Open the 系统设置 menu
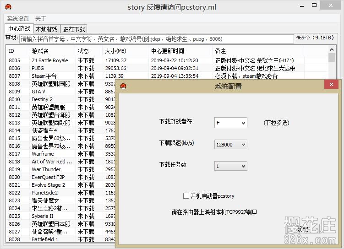Screen dimensions: 344x249 coord(18,19)
